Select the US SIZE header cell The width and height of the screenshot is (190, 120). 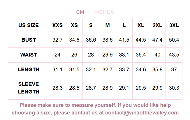pos(29,25)
